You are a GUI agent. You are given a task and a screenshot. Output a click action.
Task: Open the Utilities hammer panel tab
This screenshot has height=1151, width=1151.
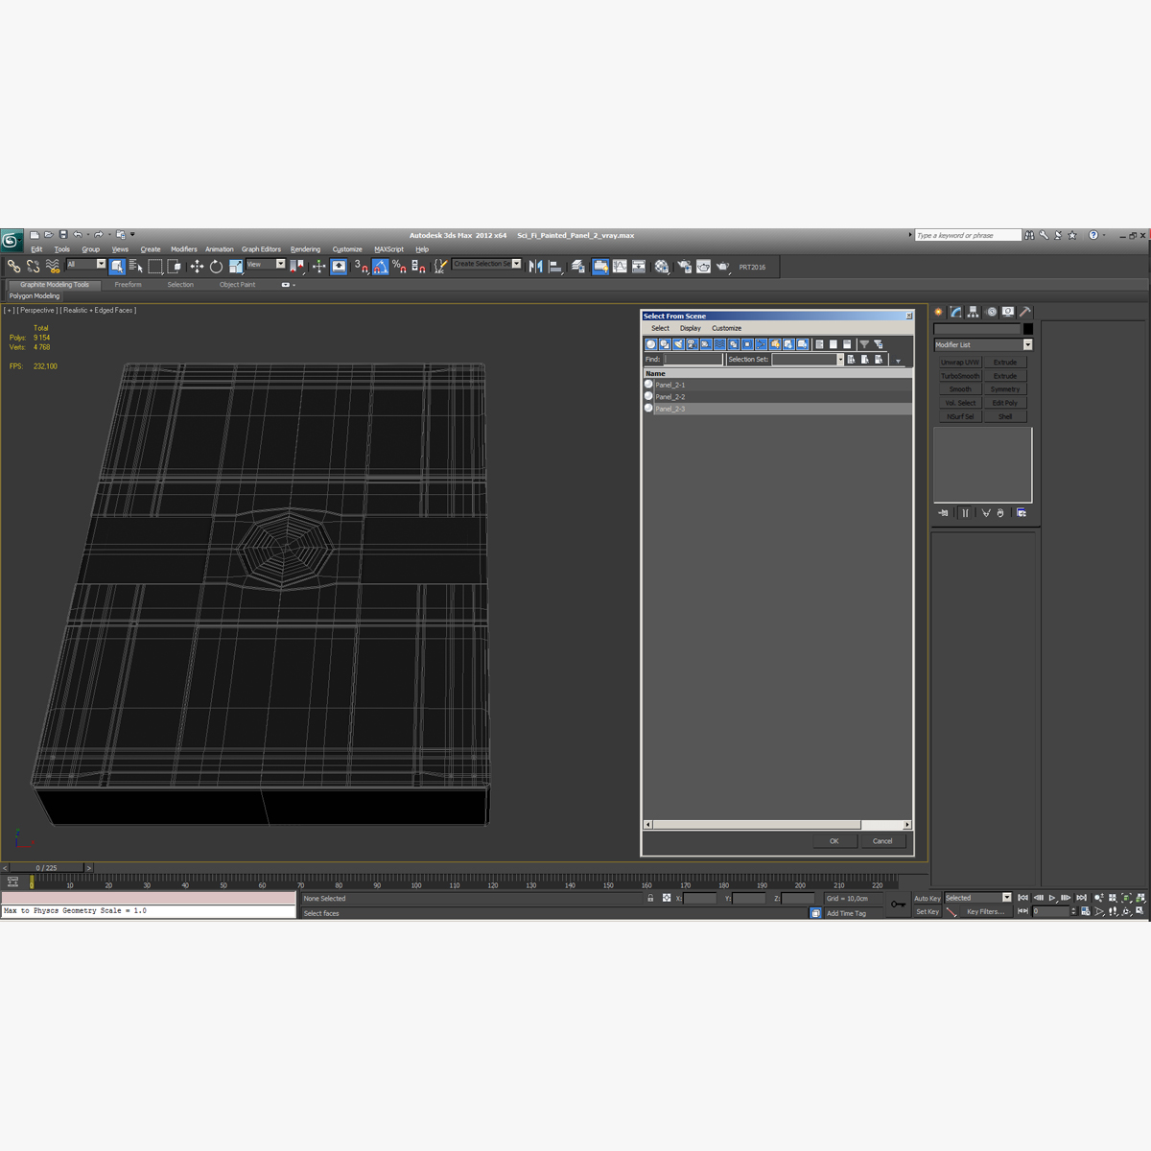point(1025,312)
